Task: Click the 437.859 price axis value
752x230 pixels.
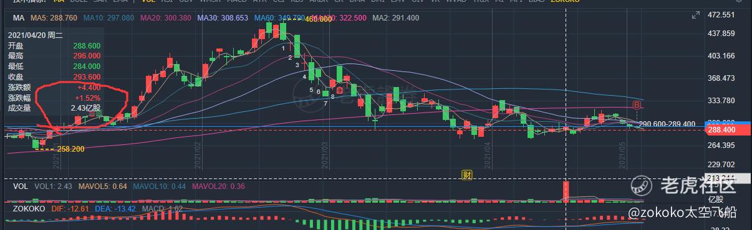Action: pyautogui.click(x=721, y=34)
